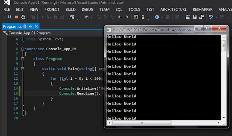Viewport: 232px width, 136px height.
Task: Click the greyed-out Redo arrow
Action: point(221,17)
